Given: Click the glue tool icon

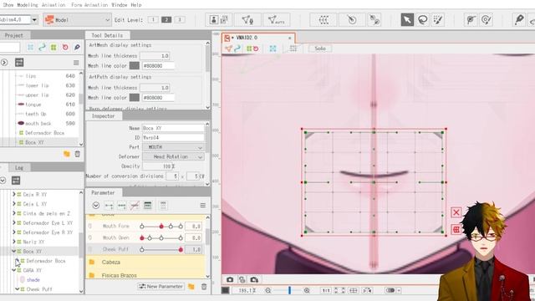Looking at the screenshot, I should tap(374, 20).
